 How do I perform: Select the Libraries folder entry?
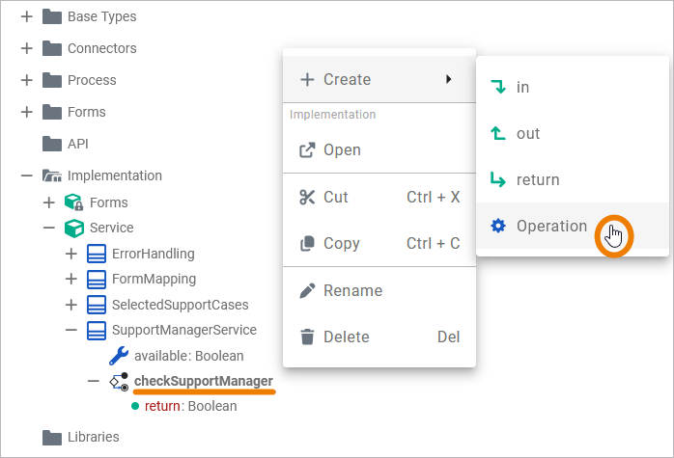93,437
